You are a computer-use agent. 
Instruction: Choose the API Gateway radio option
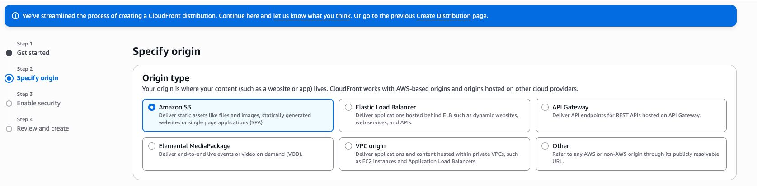545,107
